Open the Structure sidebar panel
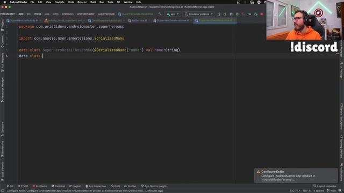Screen dimensions: 344x193 (2, 129)
